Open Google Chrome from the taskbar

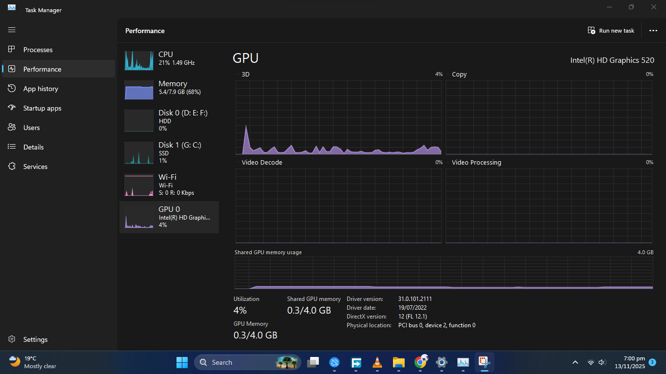click(x=420, y=362)
